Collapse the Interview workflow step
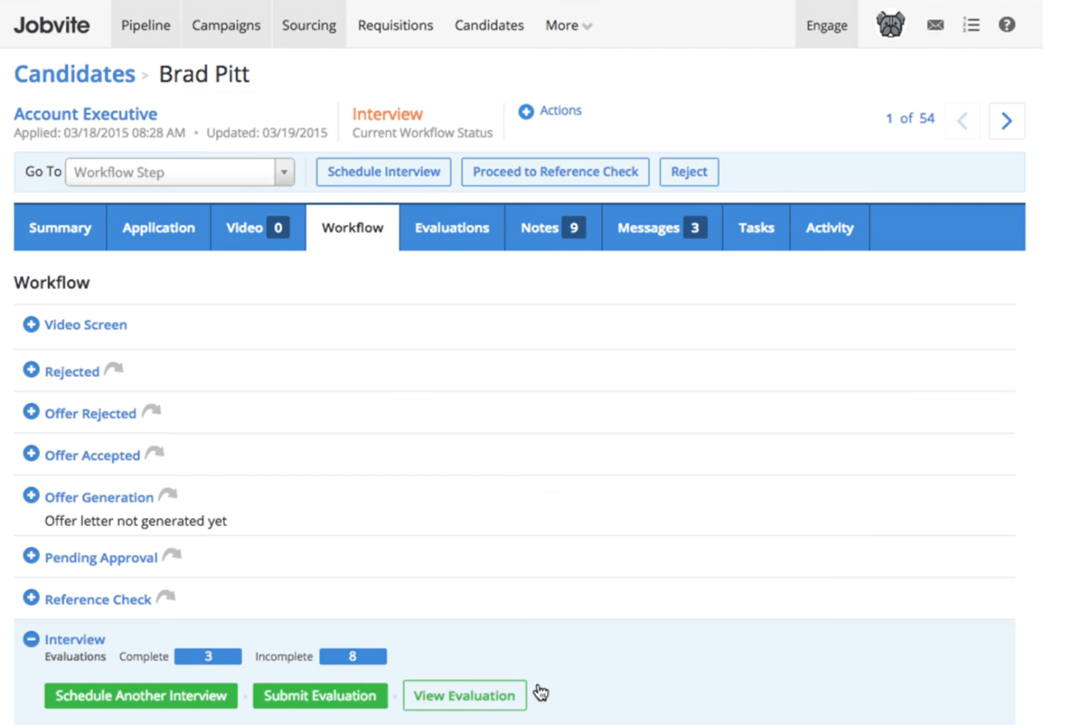The height and width of the screenshot is (725, 1087). (x=31, y=639)
